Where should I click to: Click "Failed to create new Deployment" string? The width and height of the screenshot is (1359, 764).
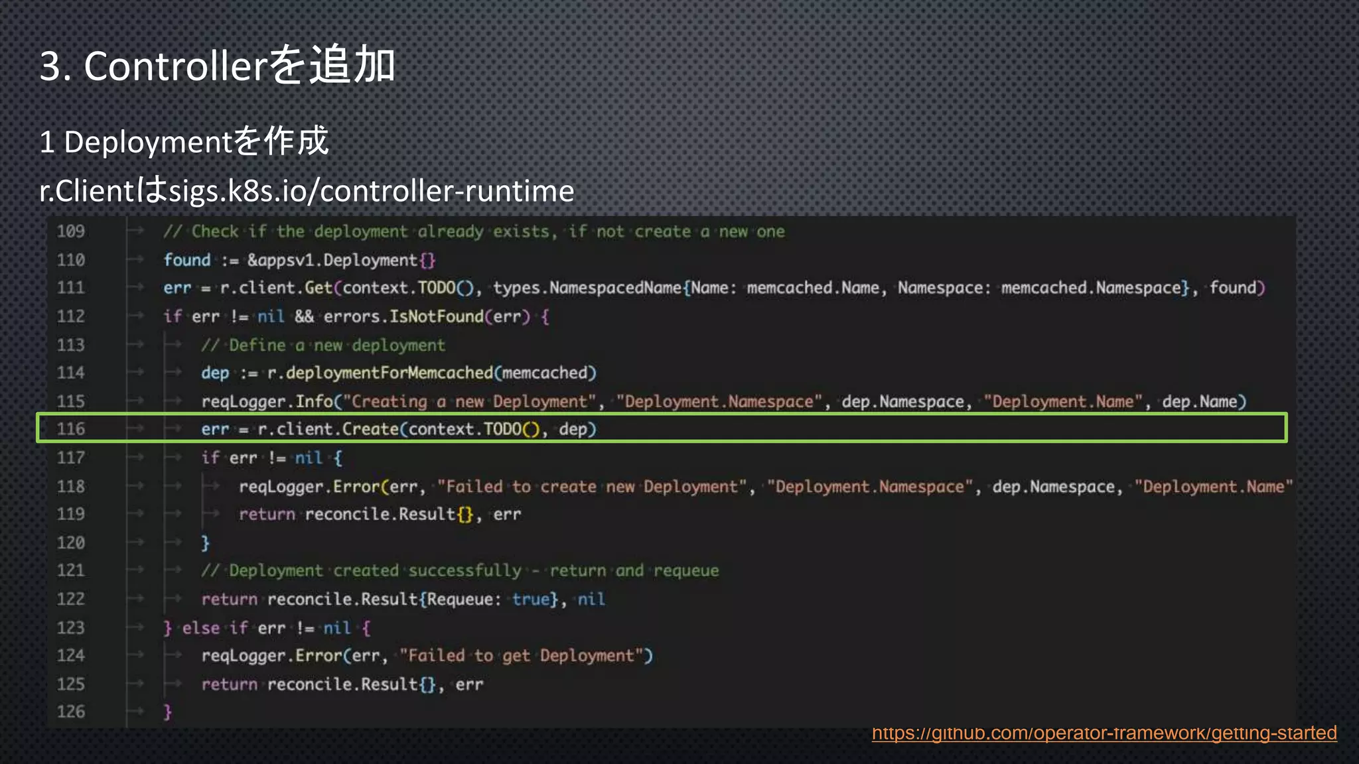pyautogui.click(x=592, y=486)
